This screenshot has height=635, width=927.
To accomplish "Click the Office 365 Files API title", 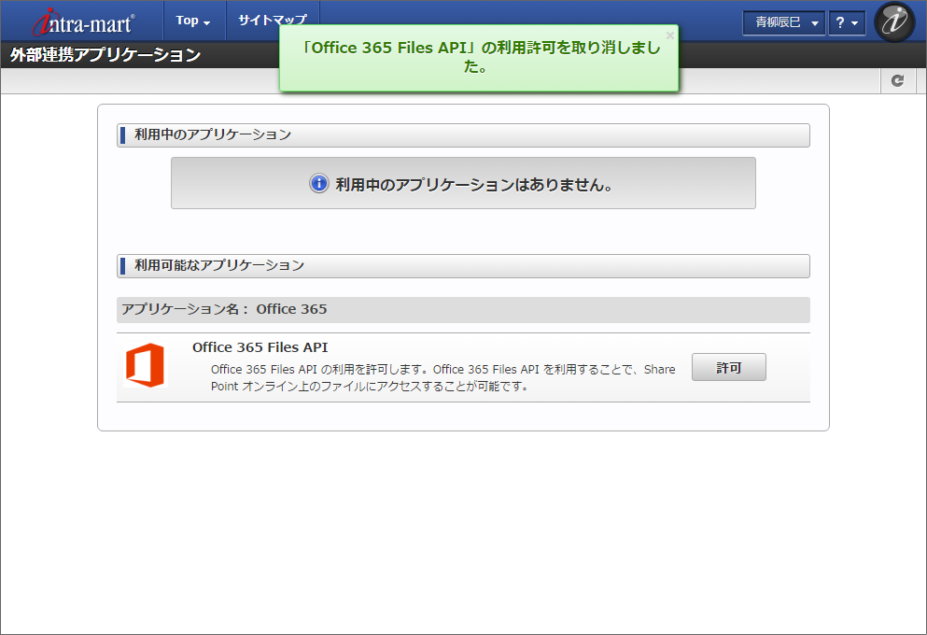I will pyautogui.click(x=260, y=347).
